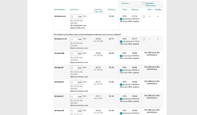This screenshot has height=115, width=197.
Task: Click 'All marketplaces are based on this price' note
Action: coord(78,27)
